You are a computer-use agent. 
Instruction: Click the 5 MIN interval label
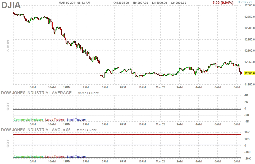tap(8, 46)
